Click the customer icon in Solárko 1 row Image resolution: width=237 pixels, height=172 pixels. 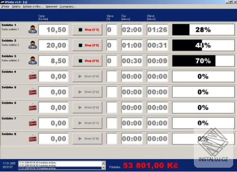pos(33,29)
